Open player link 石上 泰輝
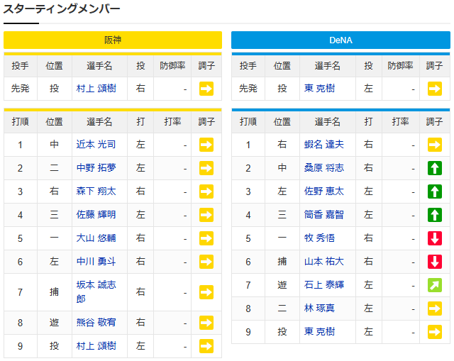 (324, 285)
